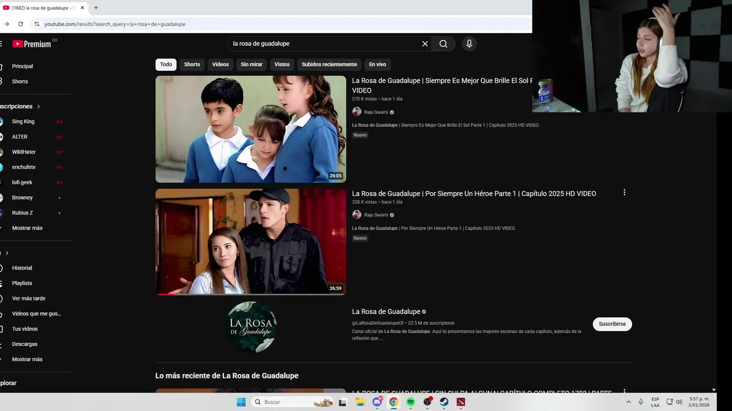Open Shorts from the sidebar
Screen dimensions: 732x411
click(x=20, y=82)
